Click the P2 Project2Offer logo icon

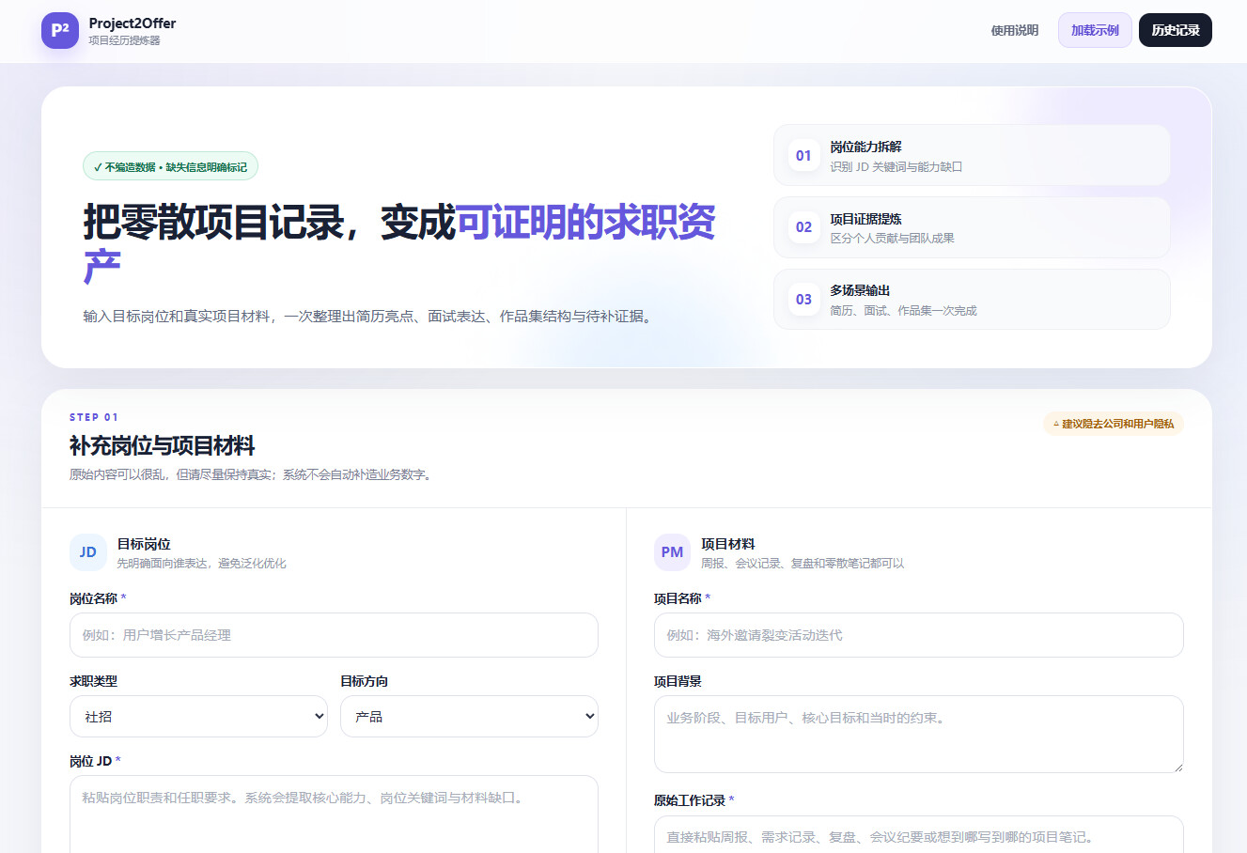point(60,30)
